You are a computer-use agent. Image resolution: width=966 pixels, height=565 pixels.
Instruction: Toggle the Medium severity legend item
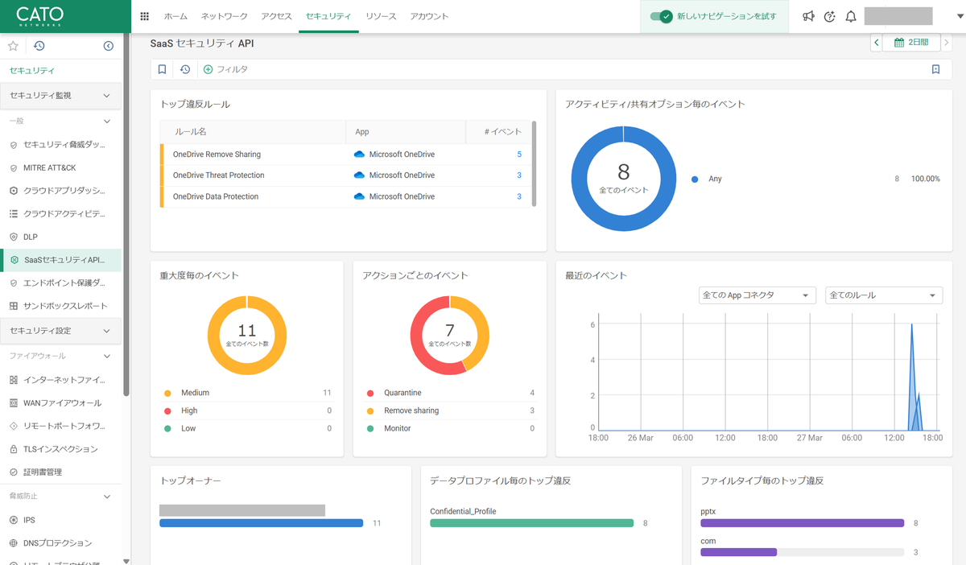pyautogui.click(x=187, y=393)
